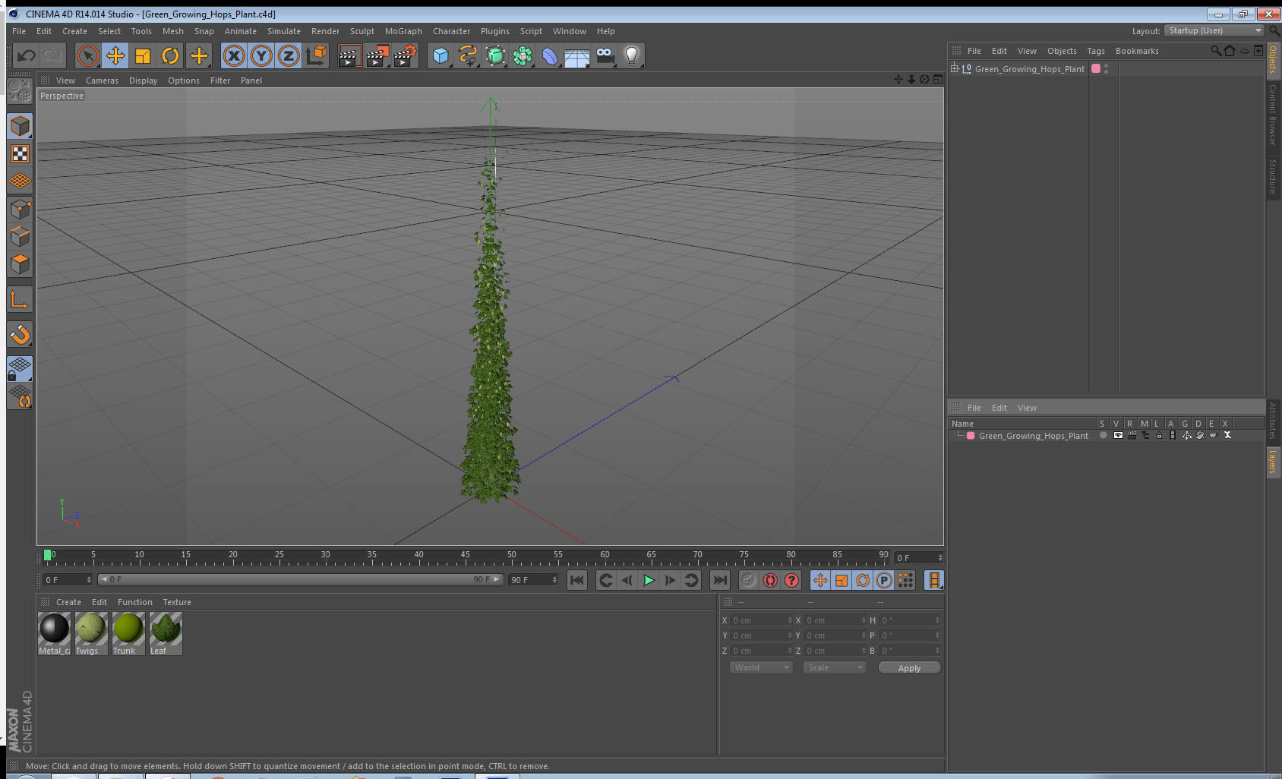The width and height of the screenshot is (1282, 779).
Task: Expand the Green_Growing_Hops_Plant object tree
Action: click(955, 68)
